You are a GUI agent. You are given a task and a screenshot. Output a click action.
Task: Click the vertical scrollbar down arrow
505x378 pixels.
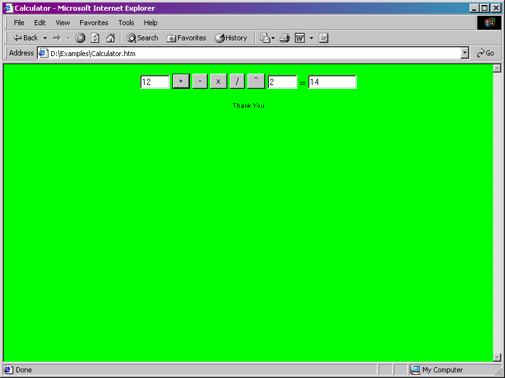(497, 357)
